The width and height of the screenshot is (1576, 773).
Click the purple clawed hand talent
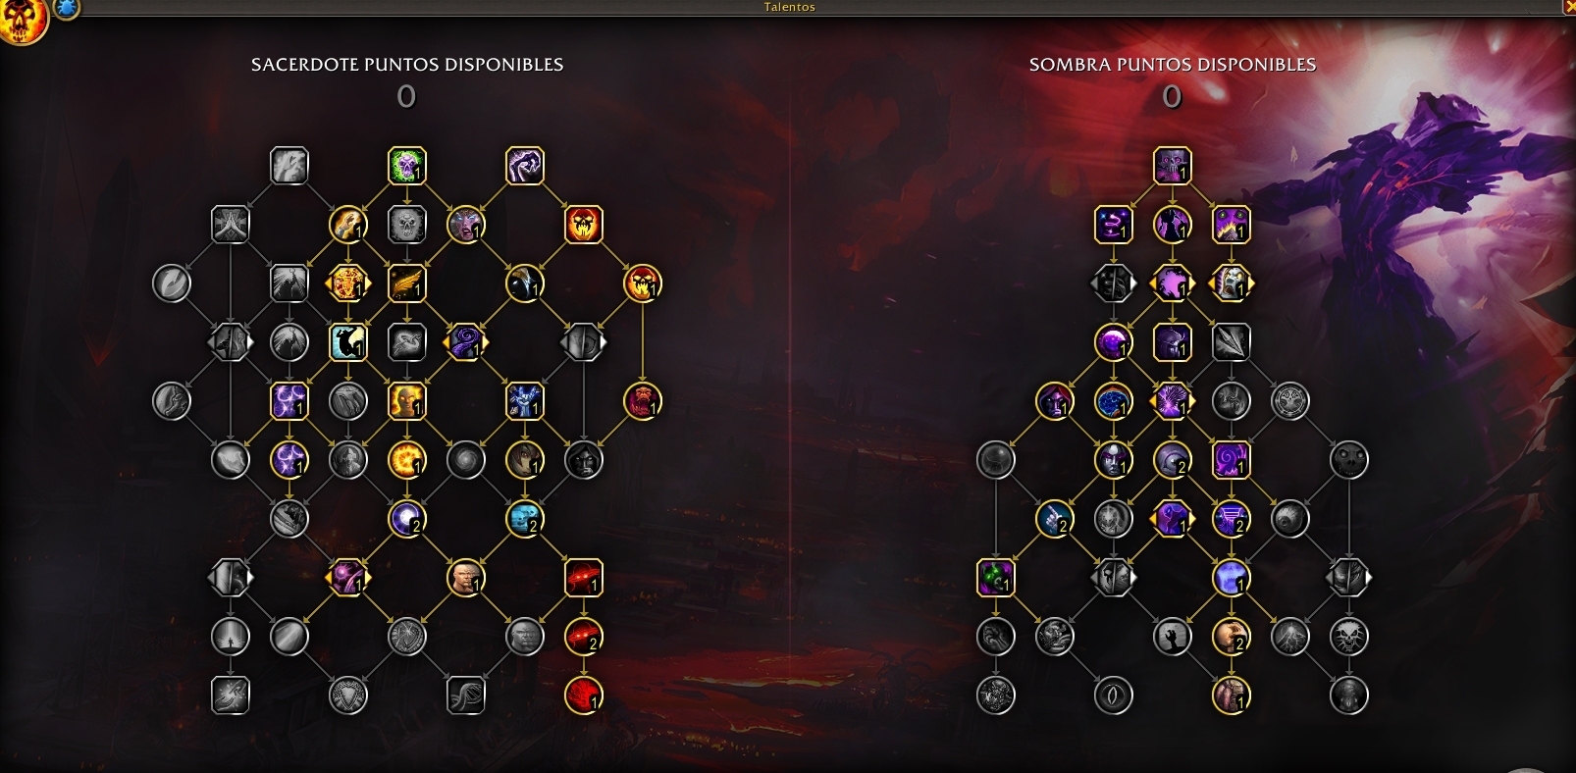525,166
